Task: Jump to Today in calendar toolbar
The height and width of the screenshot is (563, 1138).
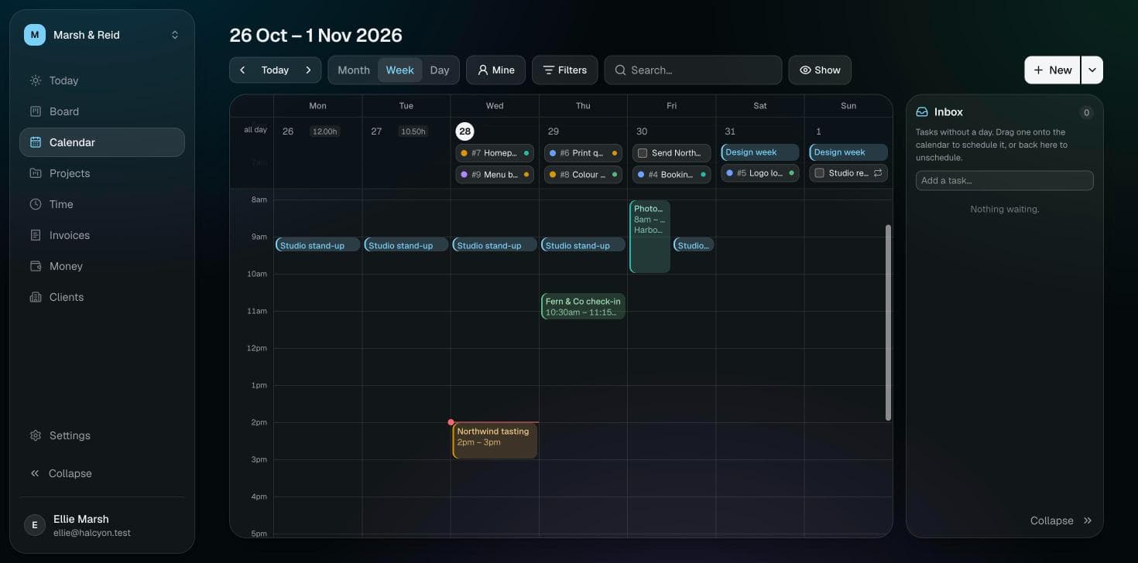Action: [275, 70]
